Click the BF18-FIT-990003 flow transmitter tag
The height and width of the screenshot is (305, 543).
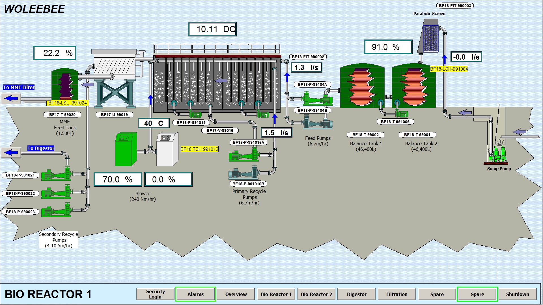[x=455, y=6]
